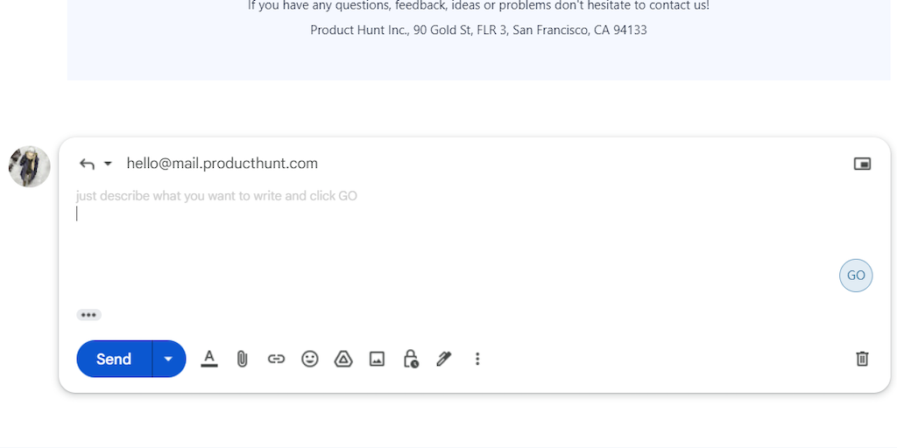Toggle text formatting options
Image resolution: width=897 pixels, height=448 pixels.
point(208,359)
